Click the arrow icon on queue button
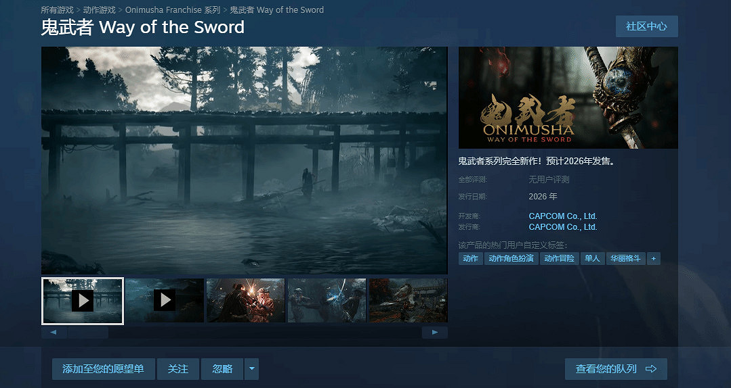 click(x=651, y=369)
